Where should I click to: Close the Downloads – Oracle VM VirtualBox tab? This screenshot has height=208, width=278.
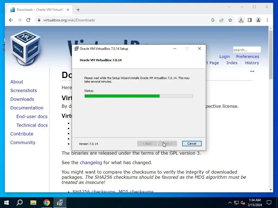tap(68, 10)
